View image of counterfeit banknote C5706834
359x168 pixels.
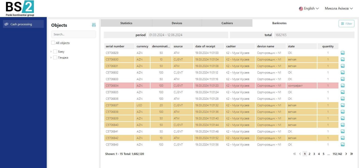coord(343,86)
